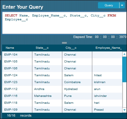The width and height of the screenshot is (127, 119).
Task: Click the empty employee name cell of EMP-104
Action: pyautogui.click(x=107, y=55)
